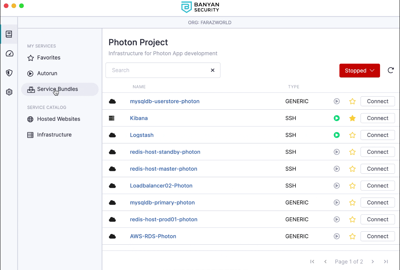The width and height of the screenshot is (400, 270).
Task: Star redis-host-master-photon as favorite
Action: [x=352, y=169]
